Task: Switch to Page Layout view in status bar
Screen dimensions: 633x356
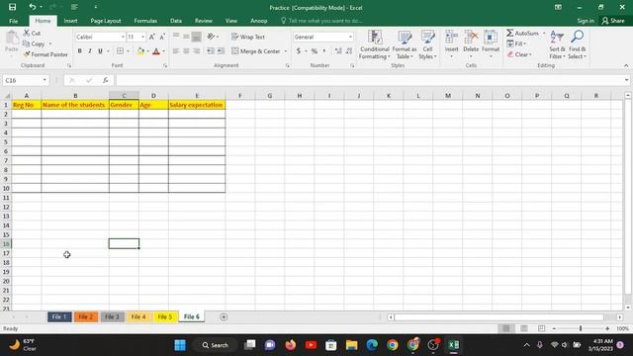Action: click(524, 328)
